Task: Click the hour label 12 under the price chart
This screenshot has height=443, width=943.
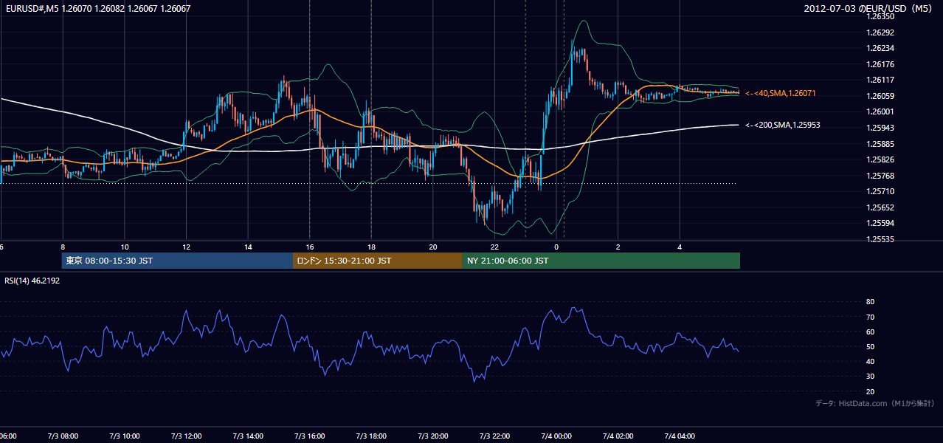Action: [187, 247]
